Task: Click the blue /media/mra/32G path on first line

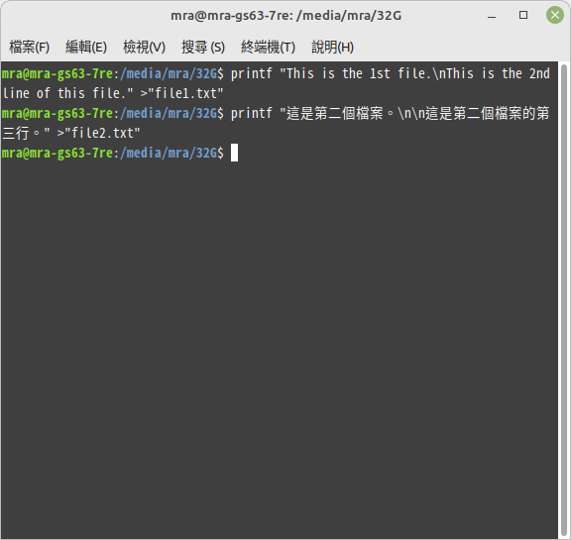Action: (x=169, y=74)
